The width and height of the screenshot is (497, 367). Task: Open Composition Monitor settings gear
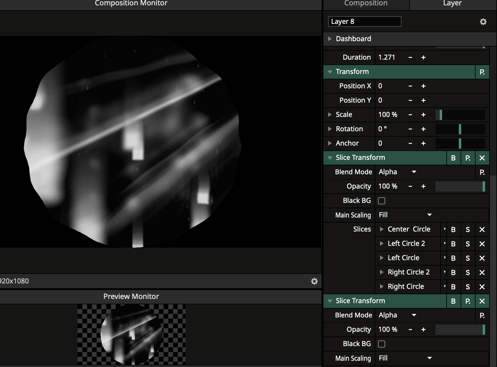pos(314,281)
